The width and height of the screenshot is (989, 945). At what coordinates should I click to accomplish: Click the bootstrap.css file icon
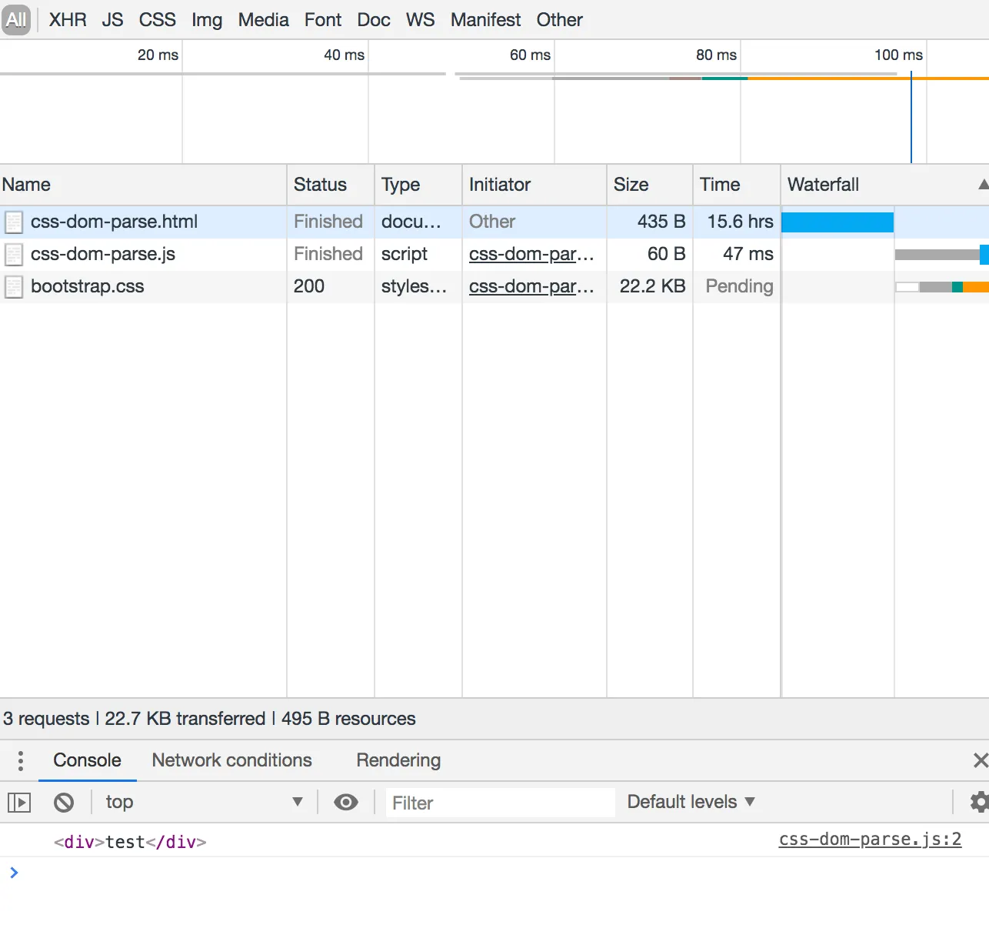coord(14,287)
